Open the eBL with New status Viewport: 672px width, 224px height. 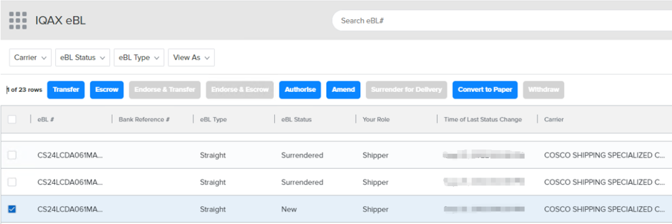[x=70, y=210]
